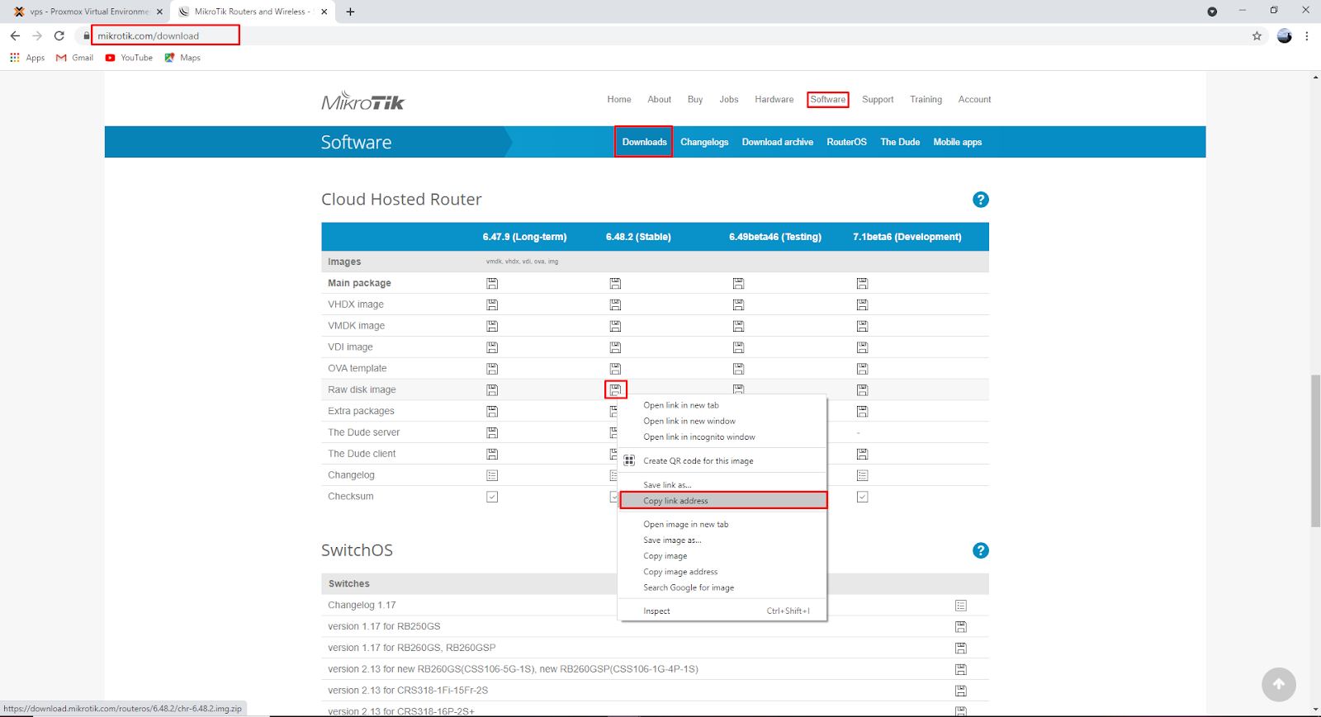
Task: Select Copy link address
Action: [x=722, y=501]
